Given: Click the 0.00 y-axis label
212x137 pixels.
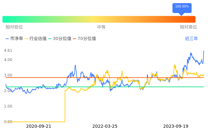Looking at the screenshot, I should point(8,122).
